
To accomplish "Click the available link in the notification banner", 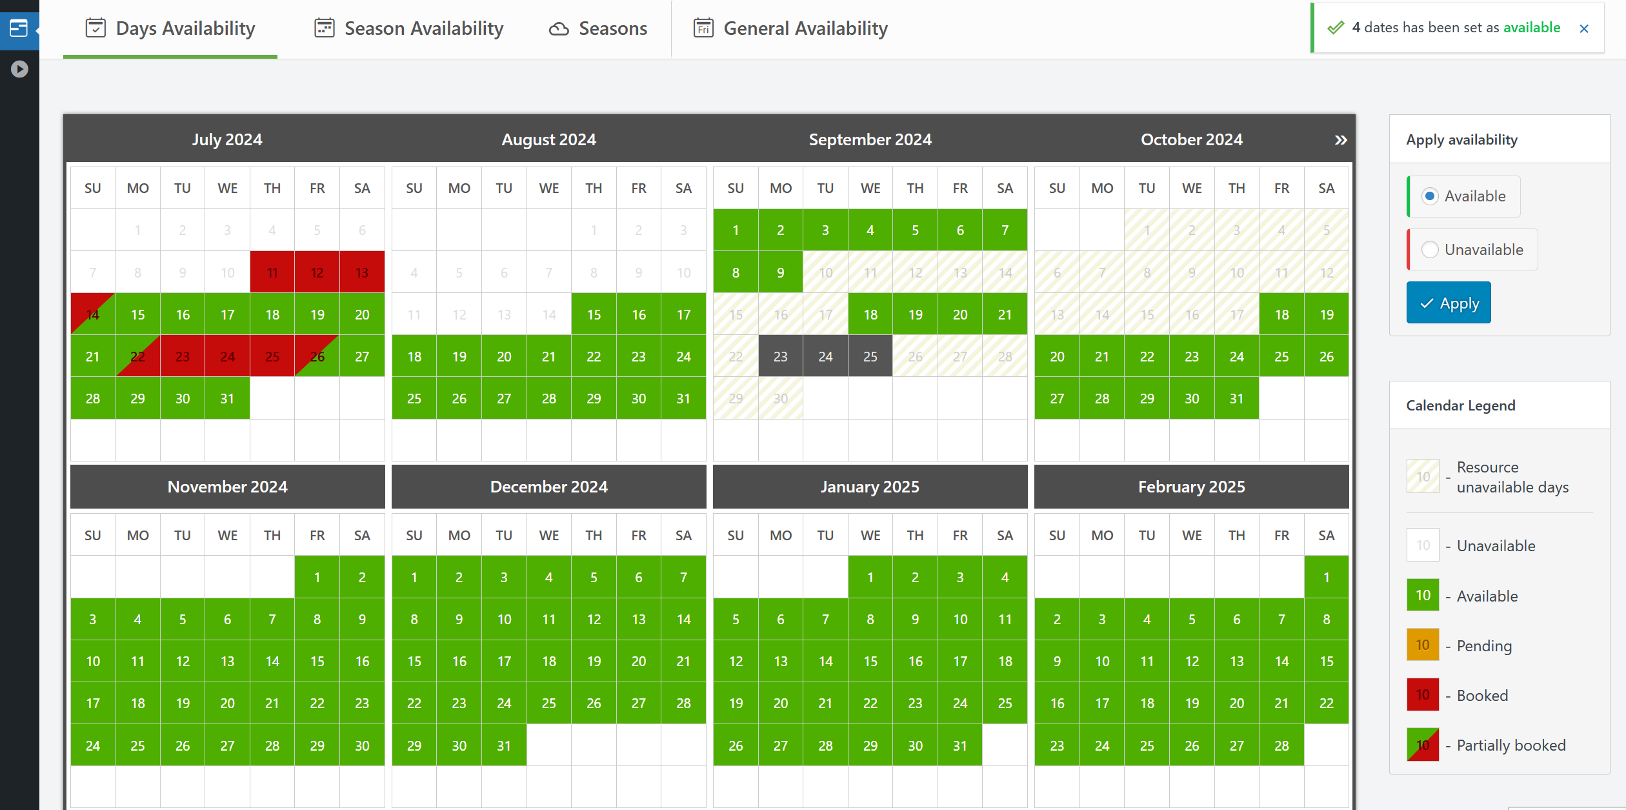I will coord(1532,28).
